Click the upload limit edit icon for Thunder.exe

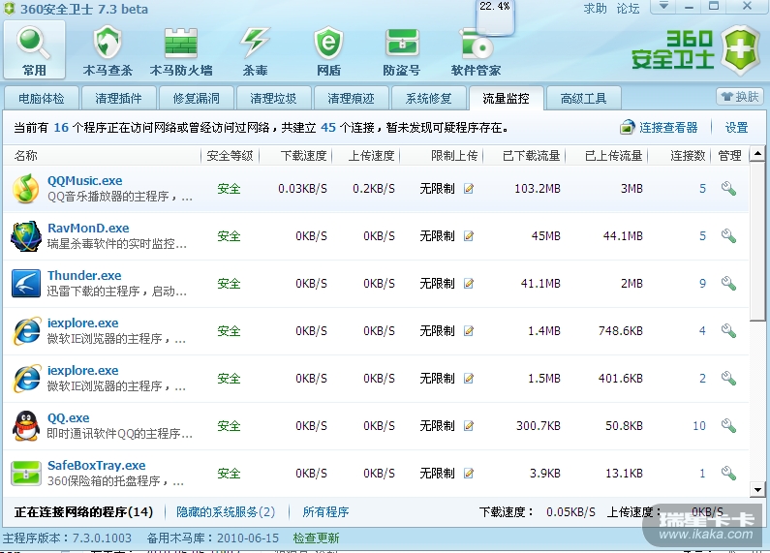(x=469, y=284)
